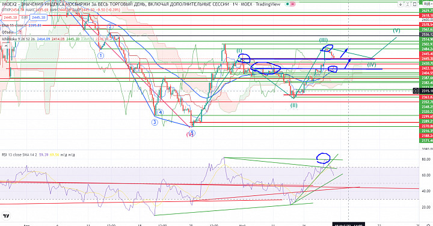Click the 2299.6 red price label
433x226 pixels.
(427, 117)
